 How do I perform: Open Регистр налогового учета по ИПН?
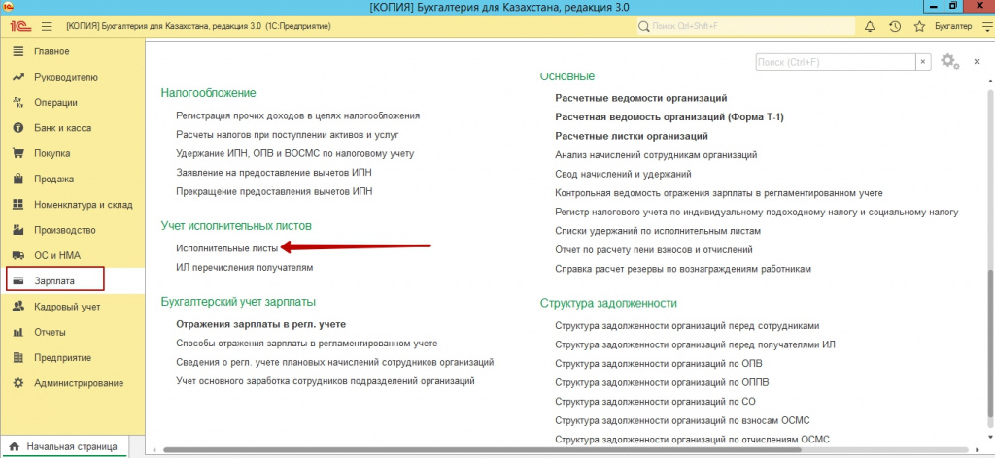(756, 212)
